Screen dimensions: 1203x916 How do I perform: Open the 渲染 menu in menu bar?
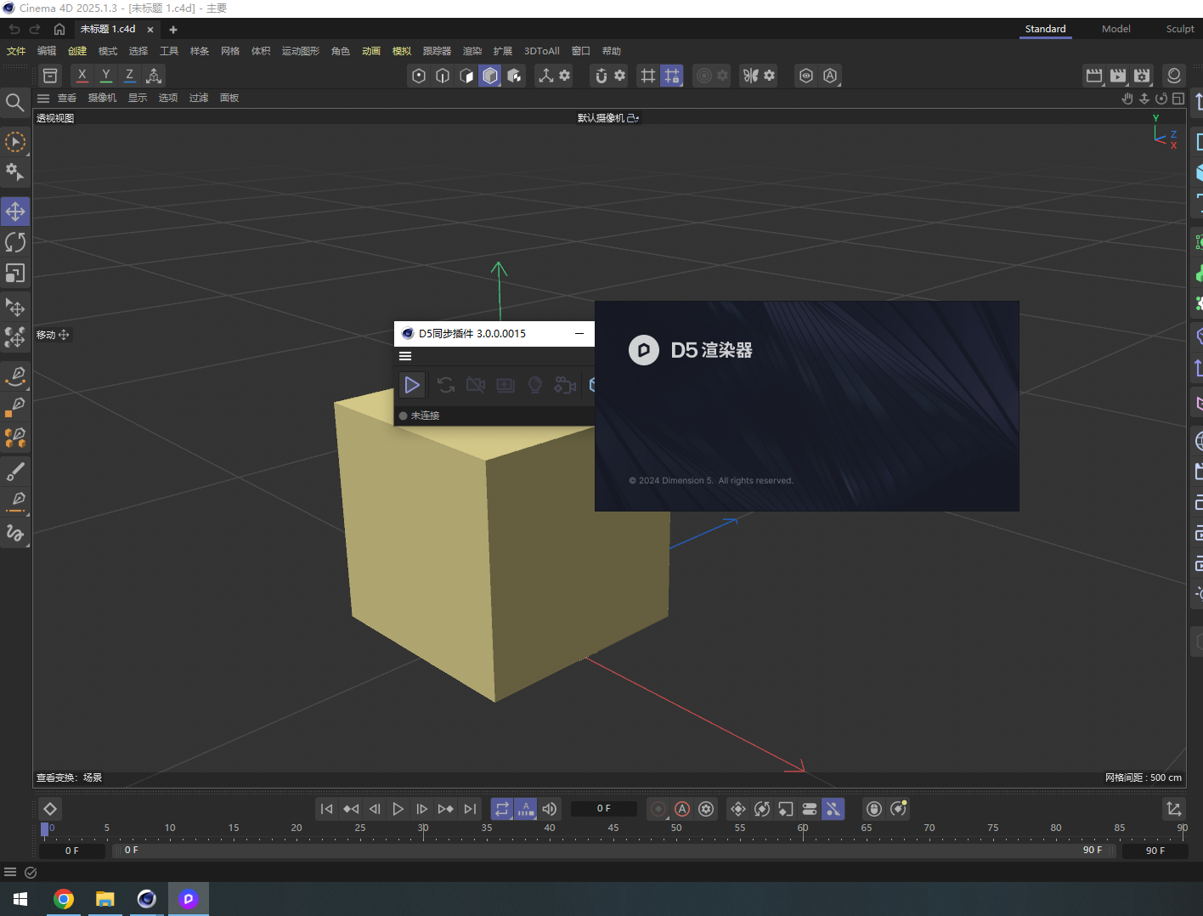point(472,51)
